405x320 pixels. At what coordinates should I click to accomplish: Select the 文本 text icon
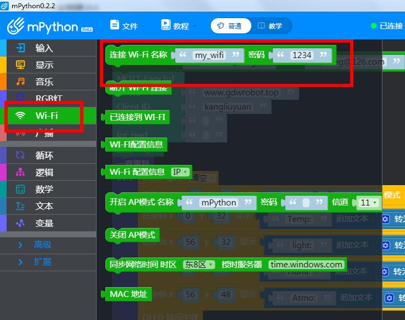point(20,206)
